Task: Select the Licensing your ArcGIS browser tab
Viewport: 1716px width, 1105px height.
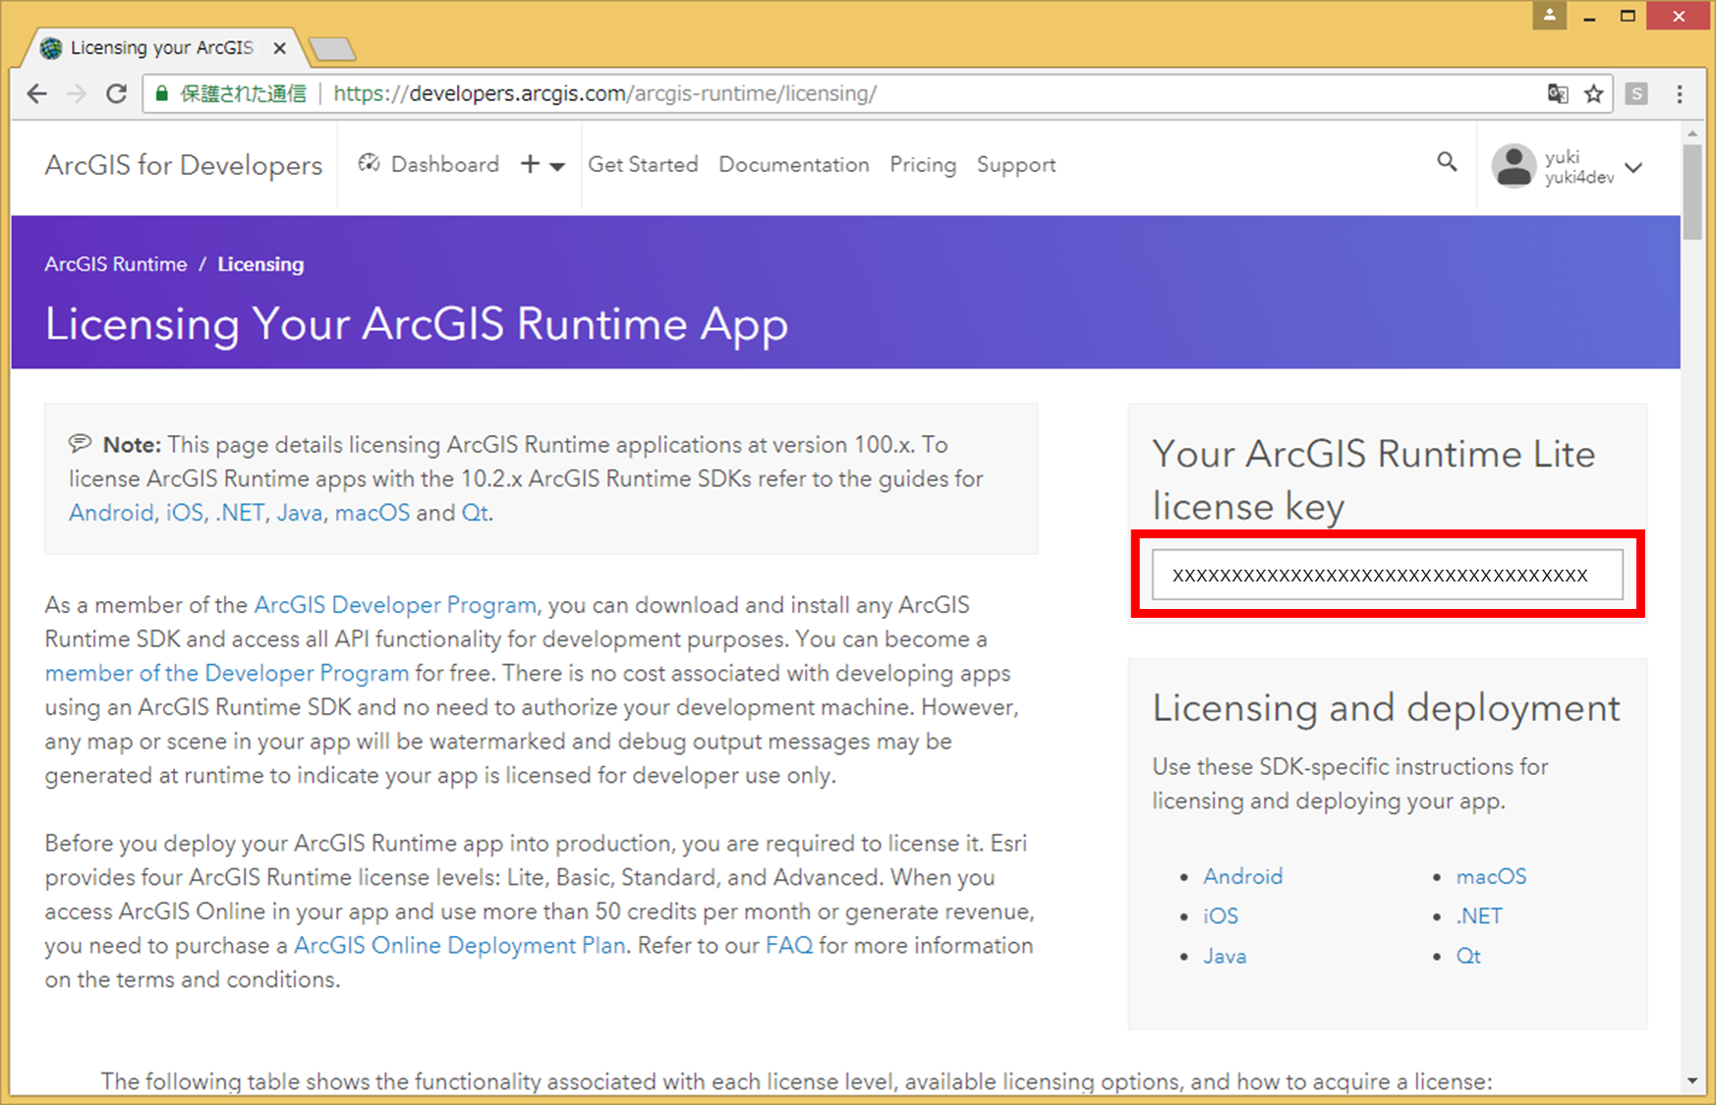Action: click(162, 48)
